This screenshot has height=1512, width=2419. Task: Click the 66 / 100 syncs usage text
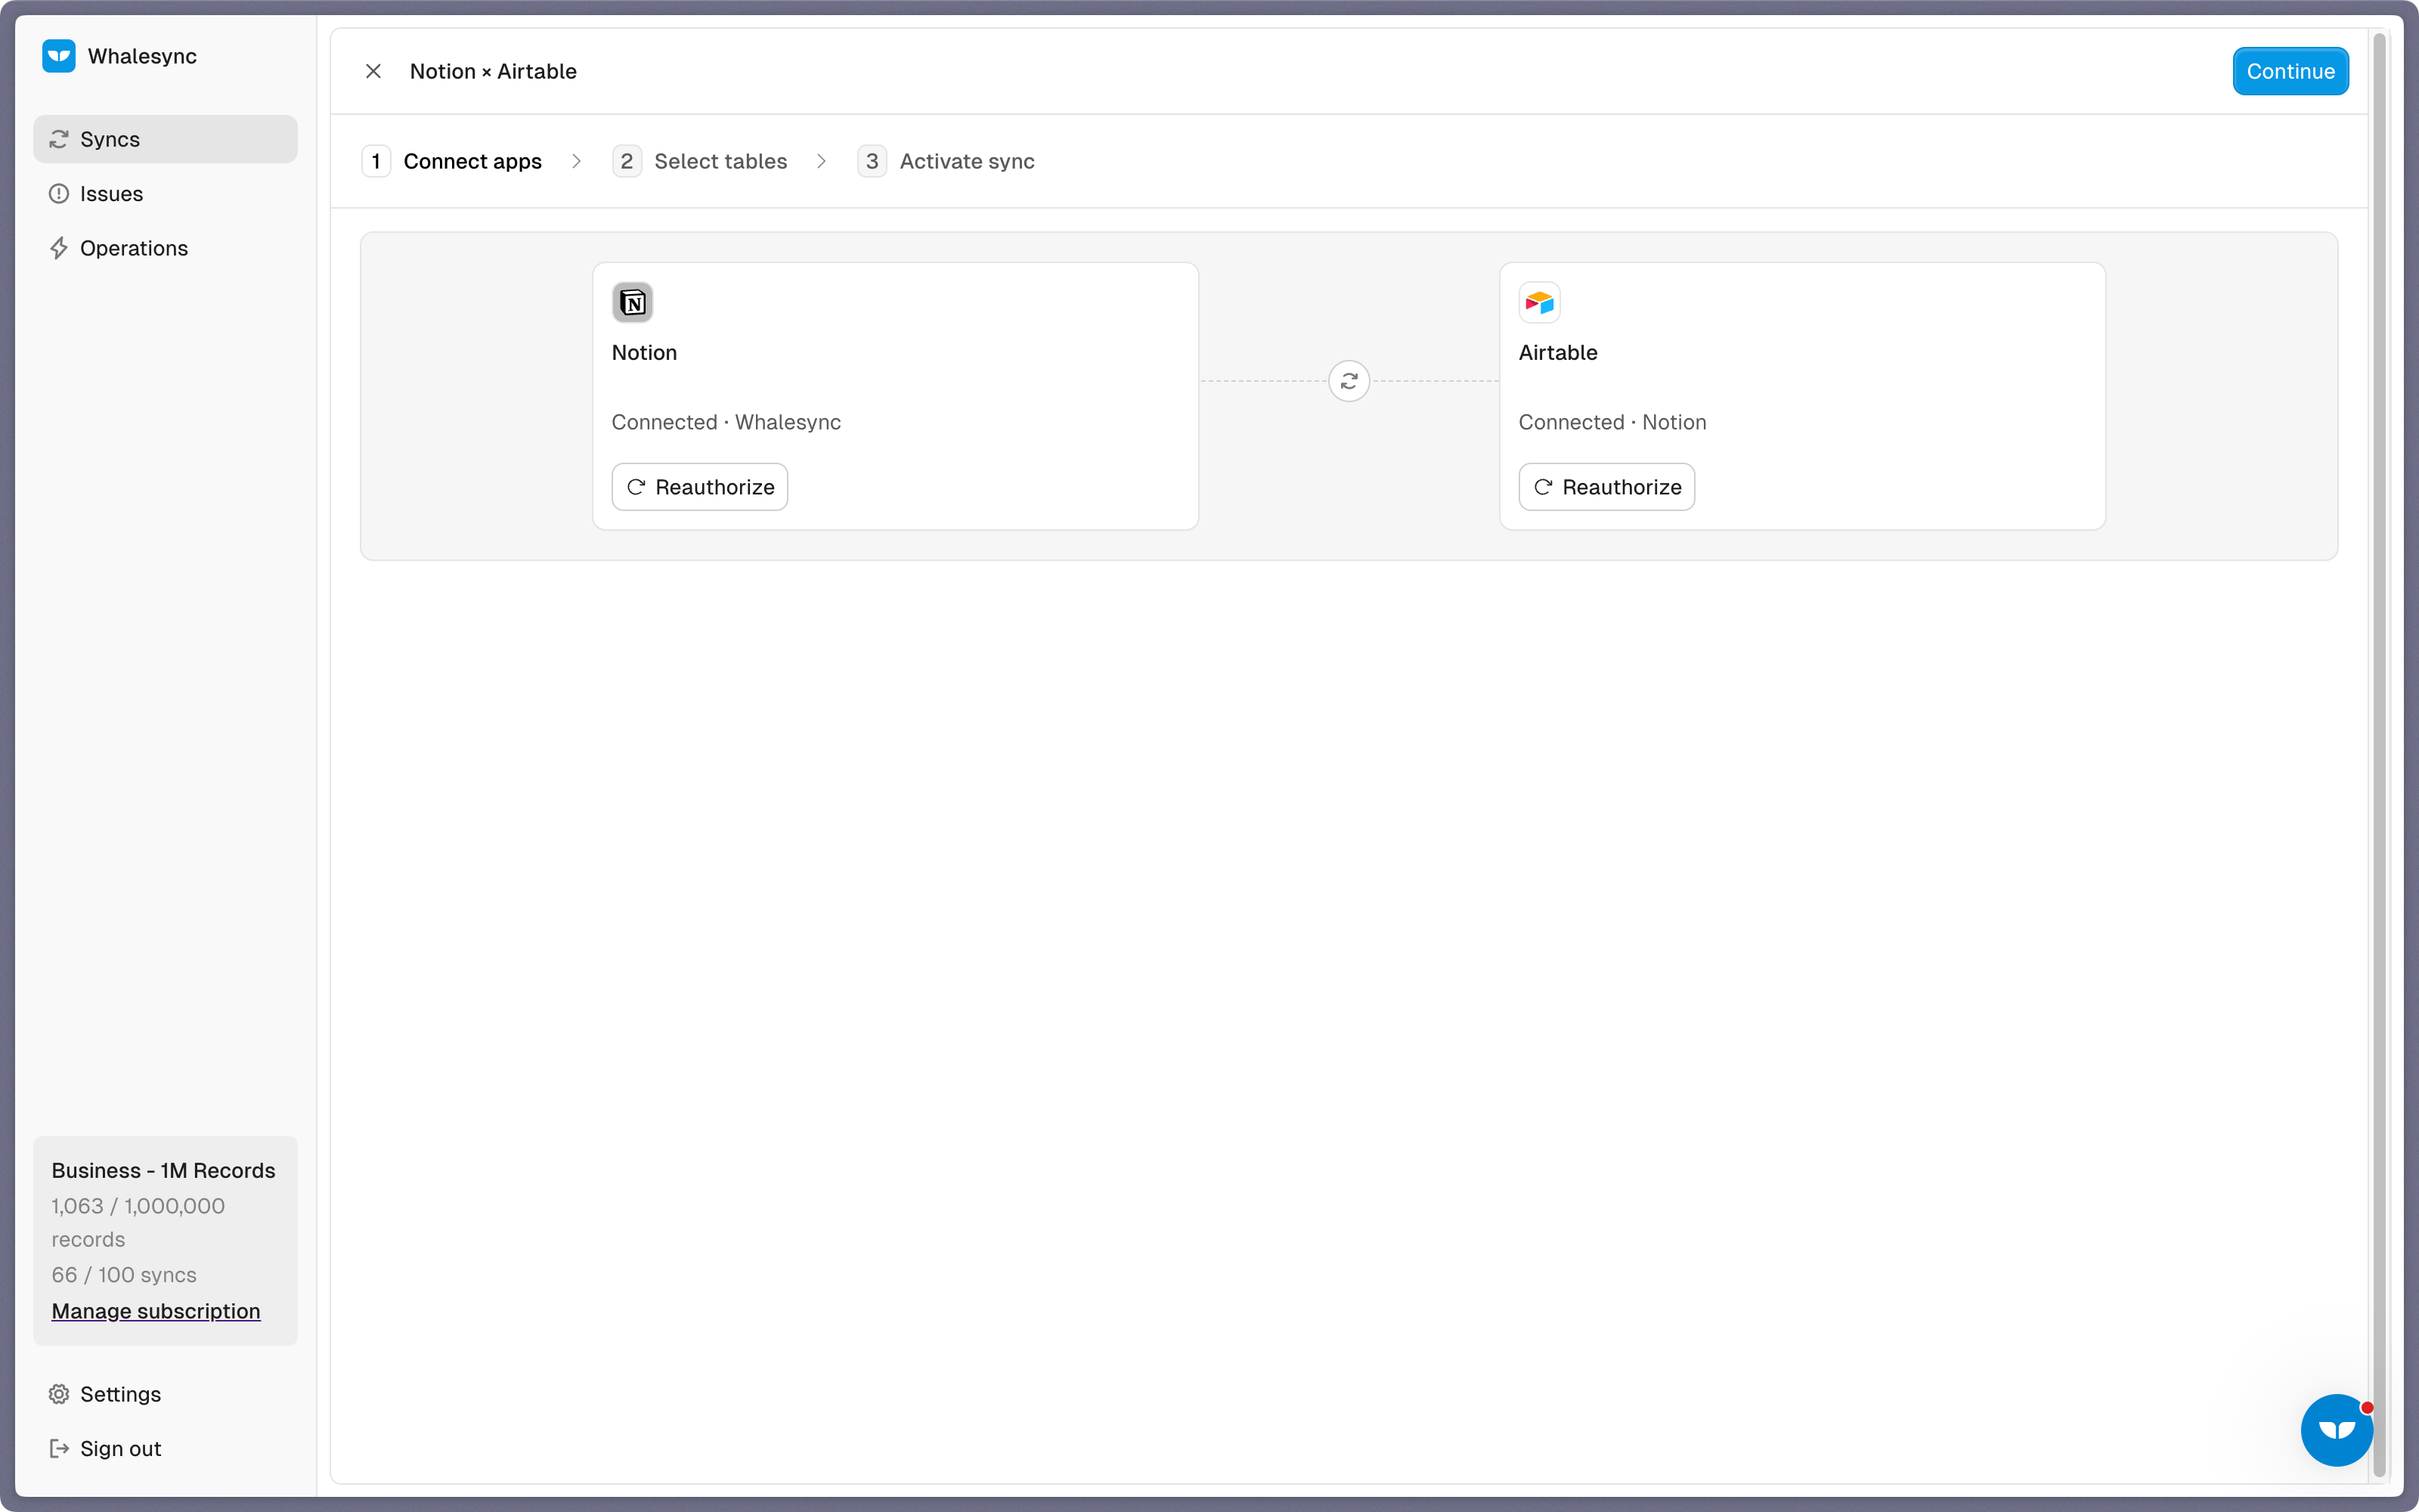pyautogui.click(x=124, y=1275)
